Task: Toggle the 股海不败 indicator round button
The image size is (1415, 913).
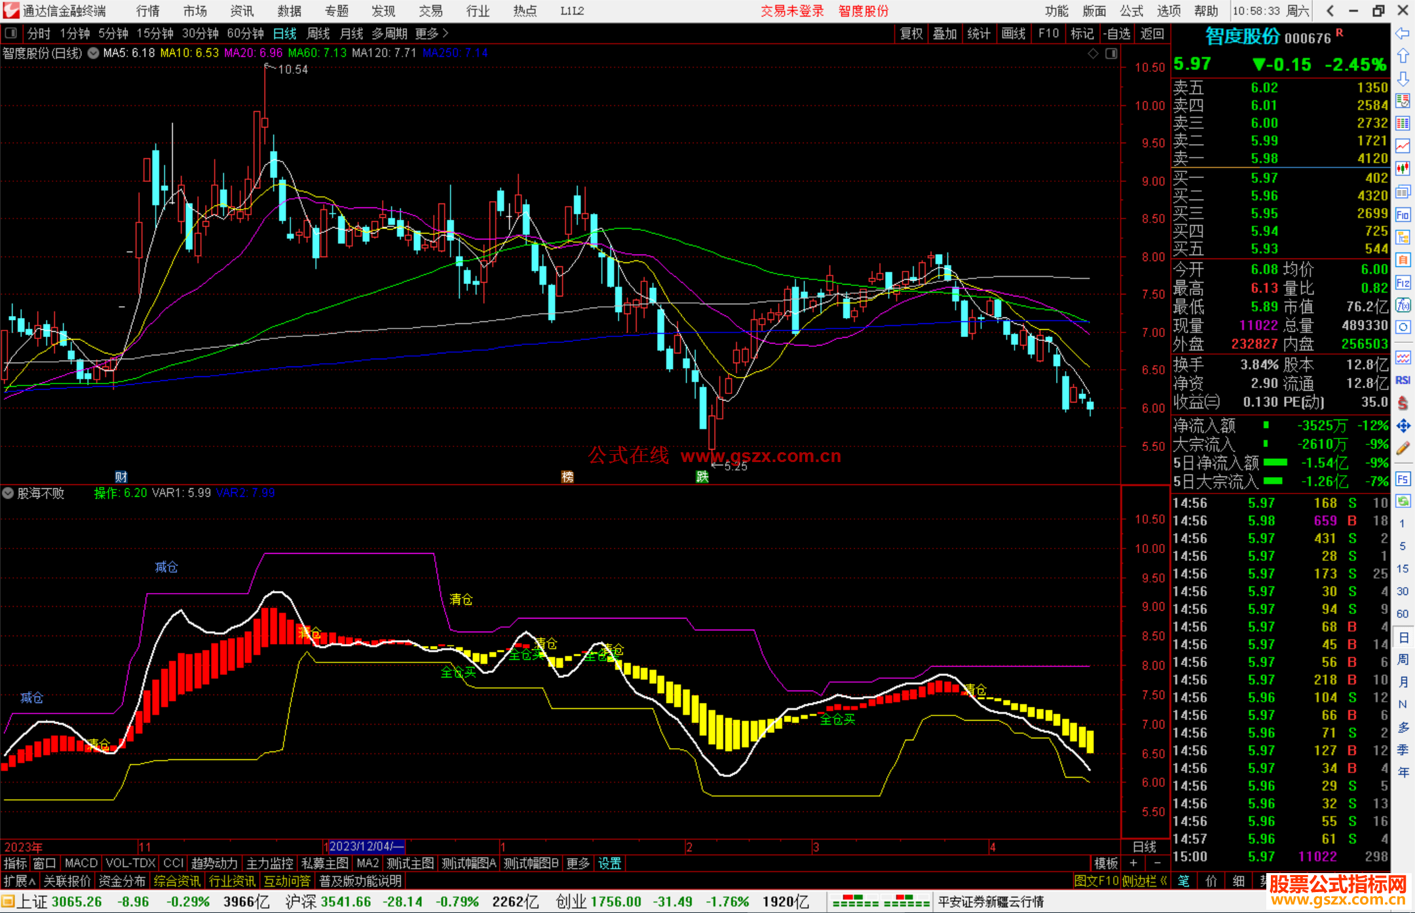Action: click(8, 493)
